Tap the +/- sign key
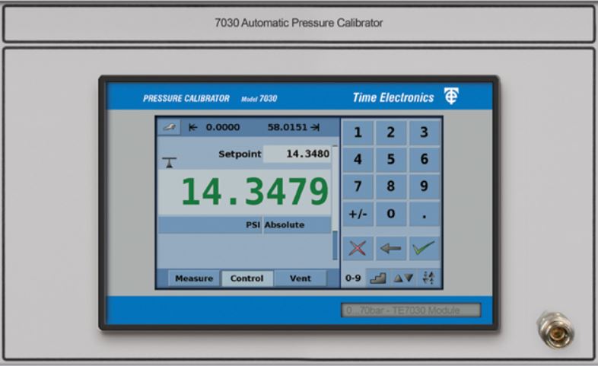Image resolution: width=598 pixels, height=366 pixels. 358,214
